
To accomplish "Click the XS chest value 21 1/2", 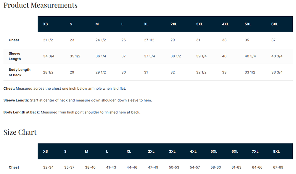I will (48, 40).
